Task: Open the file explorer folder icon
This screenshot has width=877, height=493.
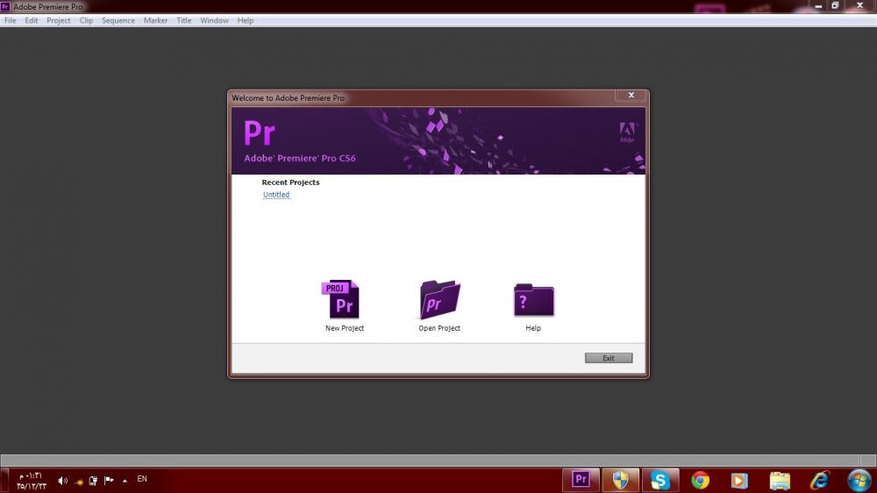Action: (780, 480)
